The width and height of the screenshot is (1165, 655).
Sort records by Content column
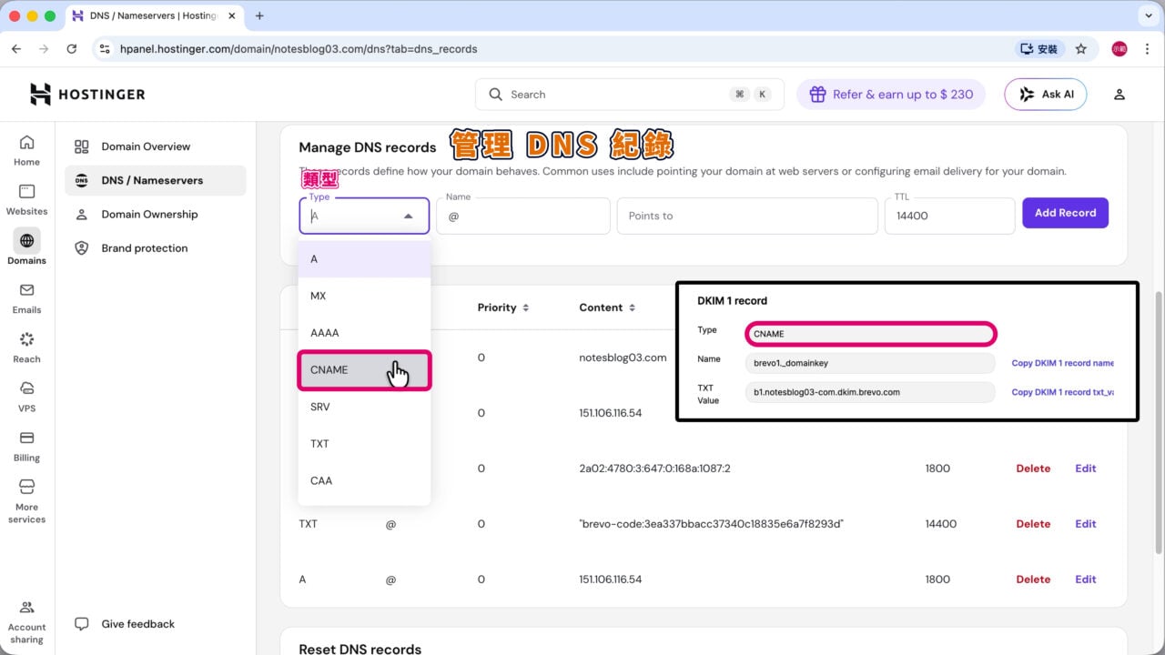[x=608, y=307]
